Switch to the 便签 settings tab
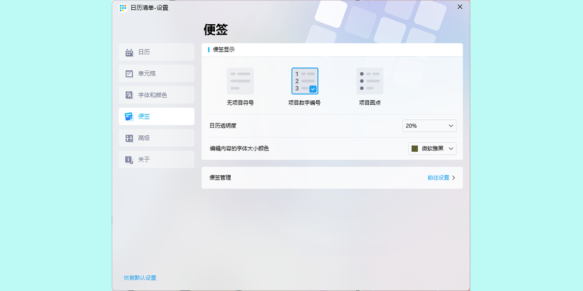 click(x=156, y=116)
